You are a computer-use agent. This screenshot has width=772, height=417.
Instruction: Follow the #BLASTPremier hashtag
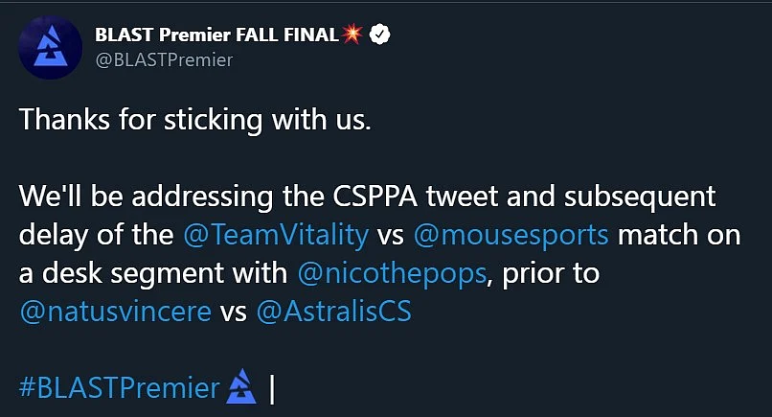pos(120,387)
